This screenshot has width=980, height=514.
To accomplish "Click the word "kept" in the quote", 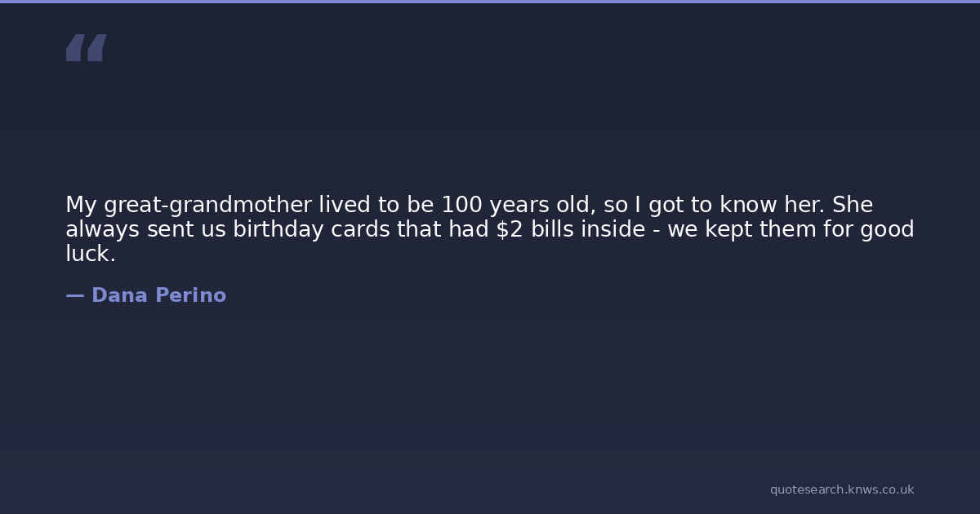I will pos(730,229).
